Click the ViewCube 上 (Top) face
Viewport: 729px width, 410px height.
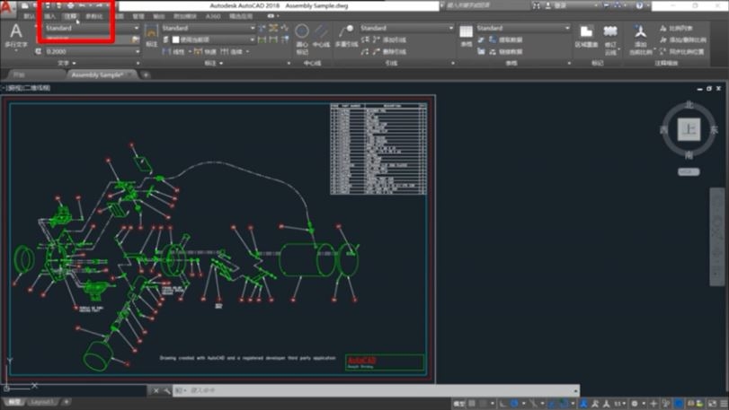tap(689, 129)
